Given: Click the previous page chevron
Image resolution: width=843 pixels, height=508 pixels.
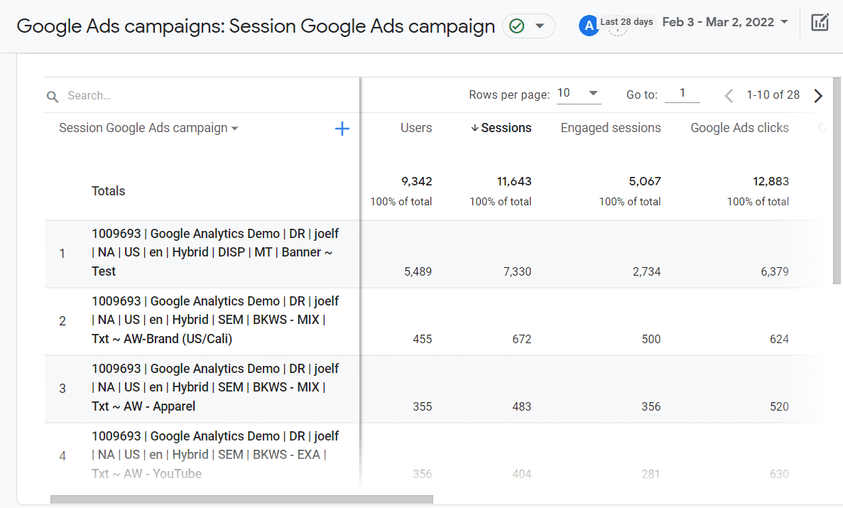Looking at the screenshot, I should (x=729, y=94).
